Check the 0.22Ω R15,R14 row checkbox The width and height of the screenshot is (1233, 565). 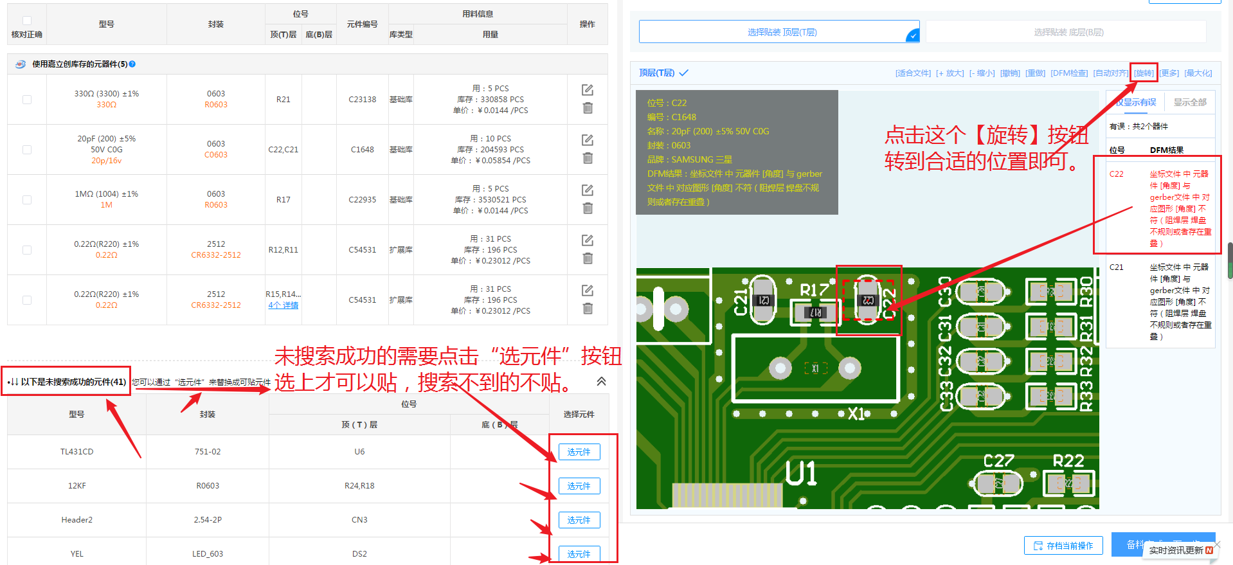pyautogui.click(x=27, y=300)
